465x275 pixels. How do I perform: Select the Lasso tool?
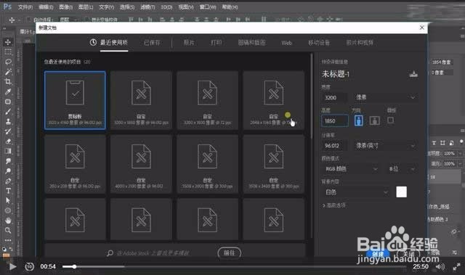(x=8, y=62)
